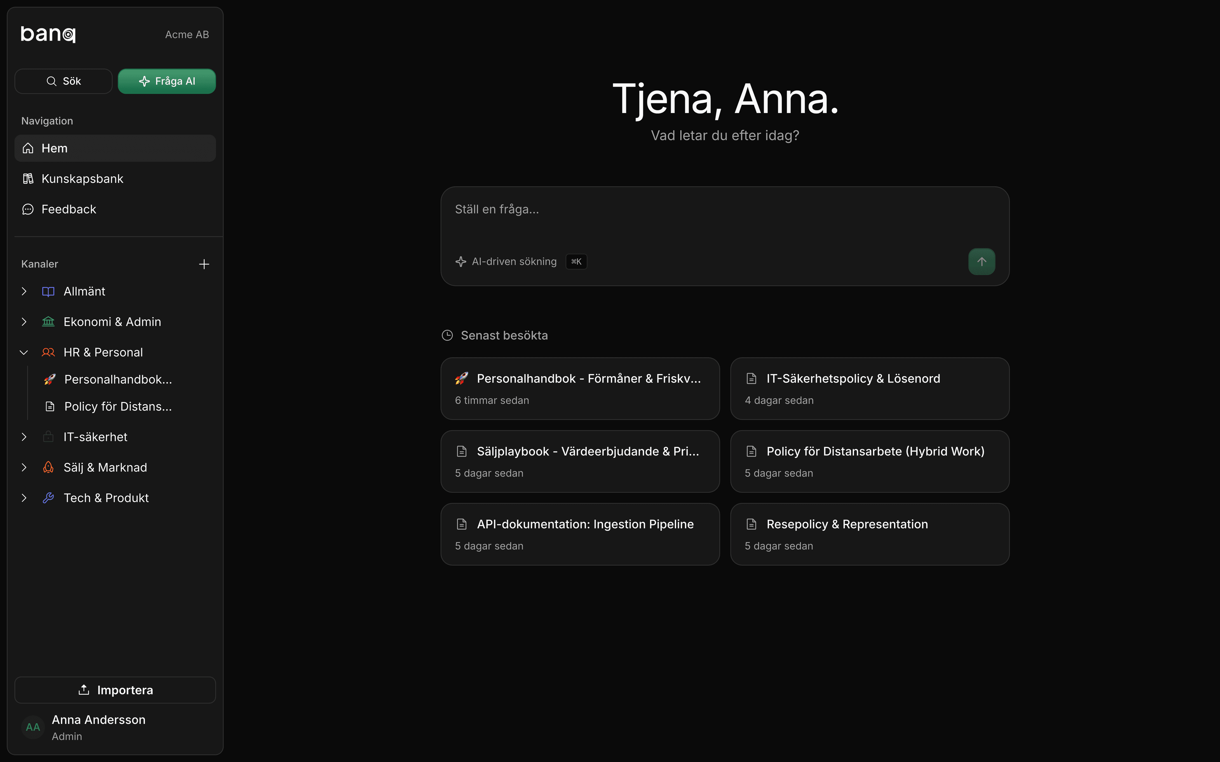Screen dimensions: 1220x762
Task: Click the search magnifier in Sök field
Action: pyautogui.click(x=51, y=81)
